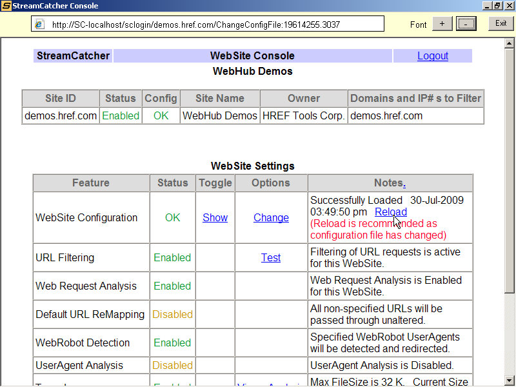Image resolution: width=516 pixels, height=387 pixels.
Task: Close the StreamCatcher Console window
Action: point(509,6)
